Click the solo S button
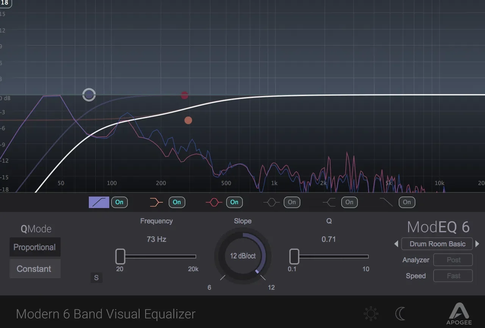 tap(96, 278)
